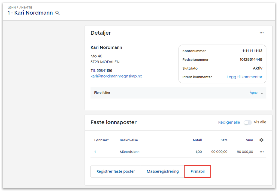Click the search magnifier beside Kari Nordmann
This screenshot has height=191, width=278.
coord(58,13)
